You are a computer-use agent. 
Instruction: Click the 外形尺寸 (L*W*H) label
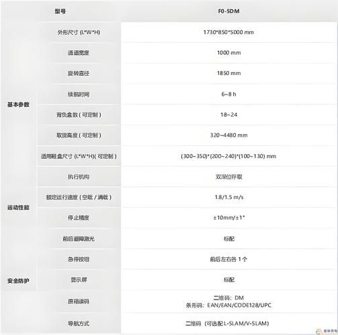(79, 32)
